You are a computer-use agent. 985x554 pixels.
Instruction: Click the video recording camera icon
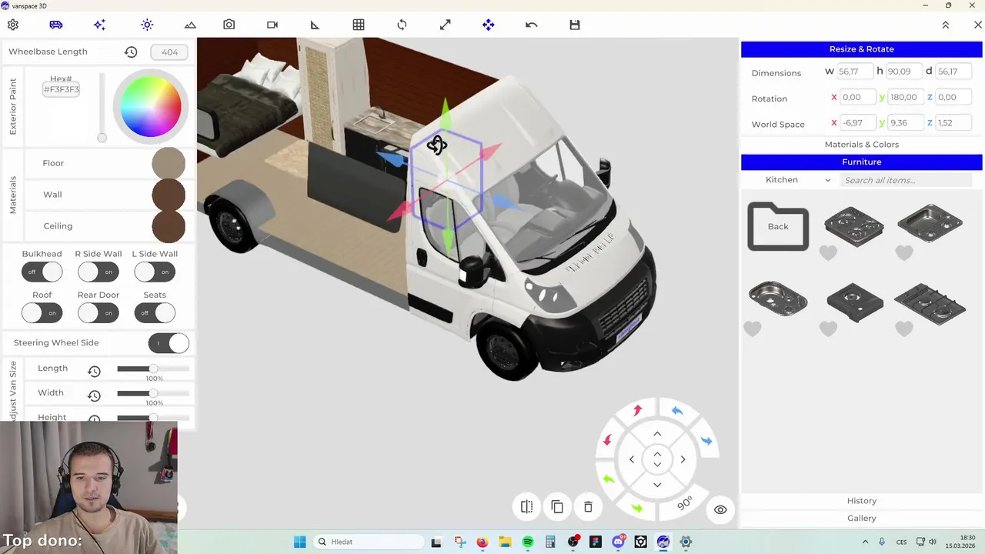point(272,25)
